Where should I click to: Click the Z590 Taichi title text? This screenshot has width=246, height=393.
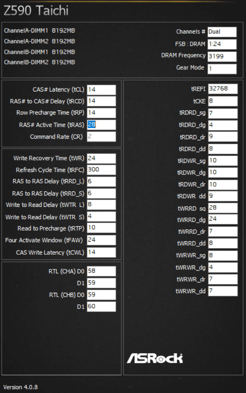click(x=36, y=11)
